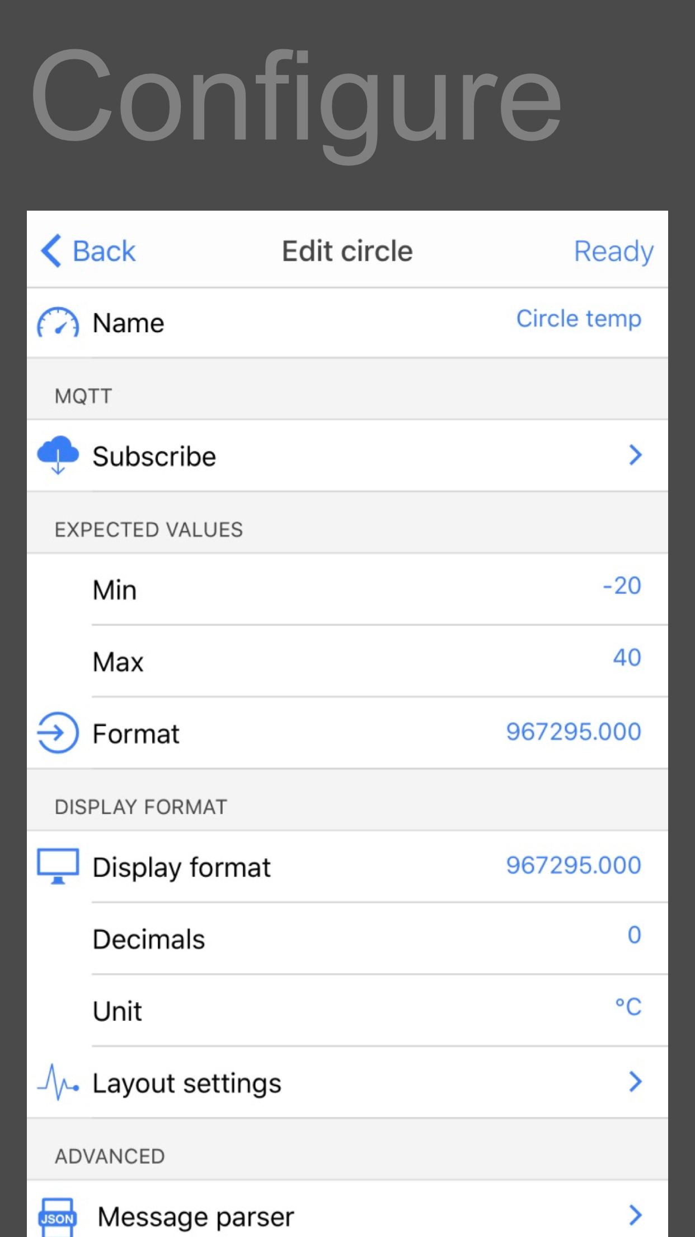Select the Message parser row label
Screen dimensions: 695x1237
coord(196,1217)
